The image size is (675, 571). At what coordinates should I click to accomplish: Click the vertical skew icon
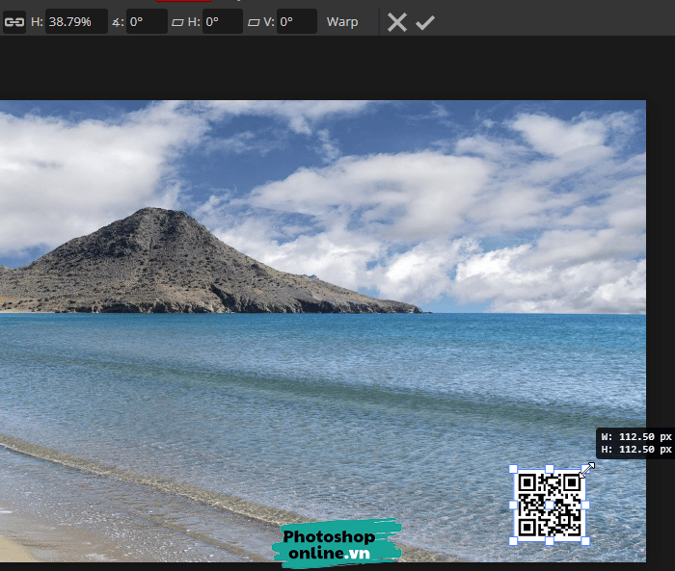254,21
